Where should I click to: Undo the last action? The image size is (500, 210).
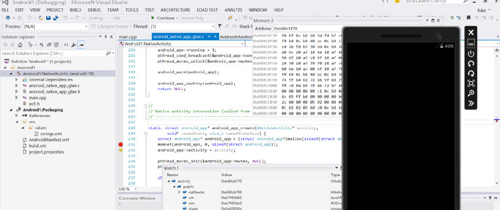click(66, 18)
